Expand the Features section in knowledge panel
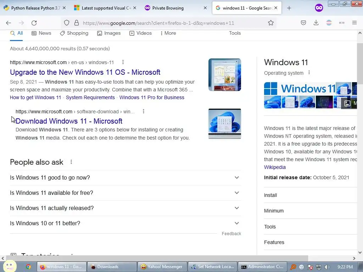 point(311,242)
